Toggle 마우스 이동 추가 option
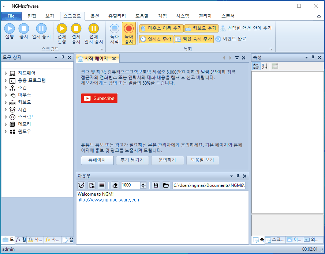 click(x=161, y=28)
